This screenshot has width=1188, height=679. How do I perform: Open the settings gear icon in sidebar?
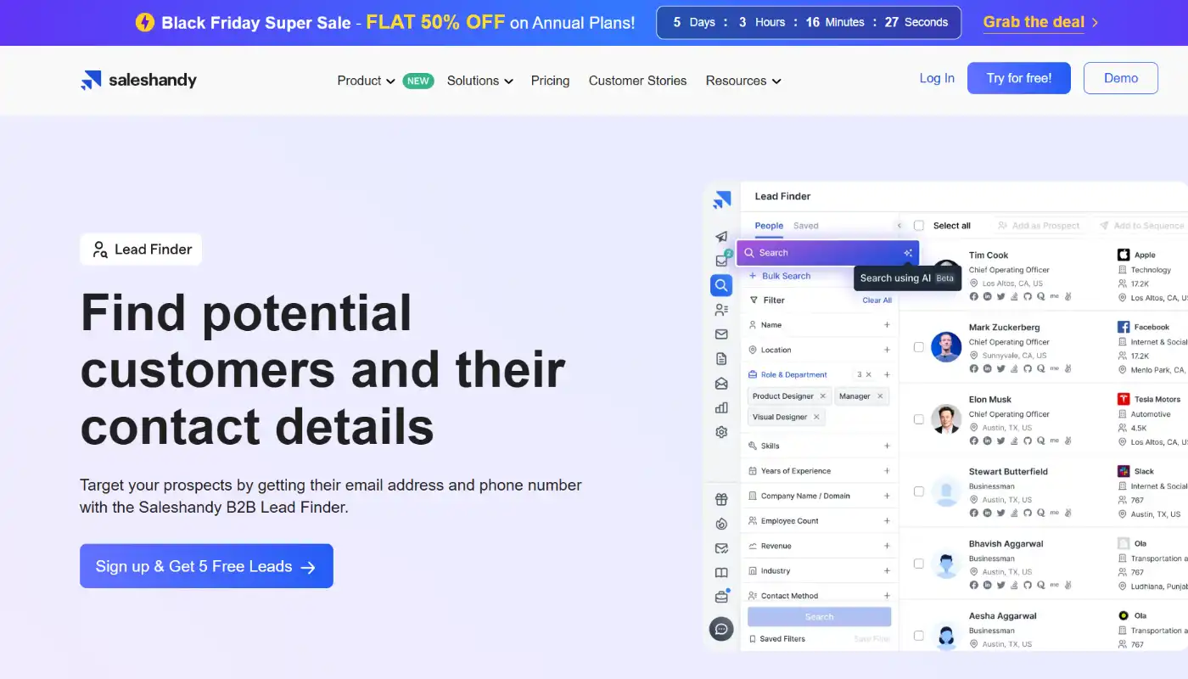[721, 432]
